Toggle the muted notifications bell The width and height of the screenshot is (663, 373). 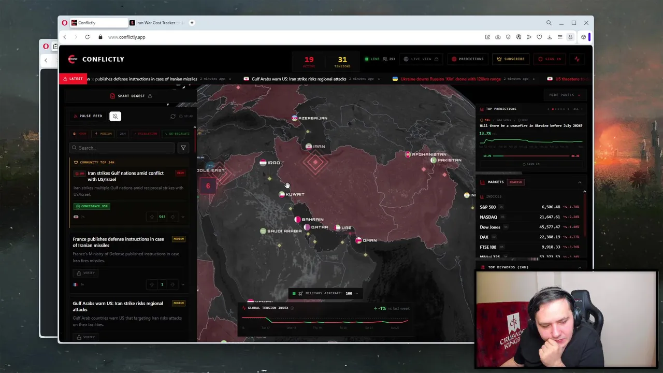pyautogui.click(x=115, y=116)
